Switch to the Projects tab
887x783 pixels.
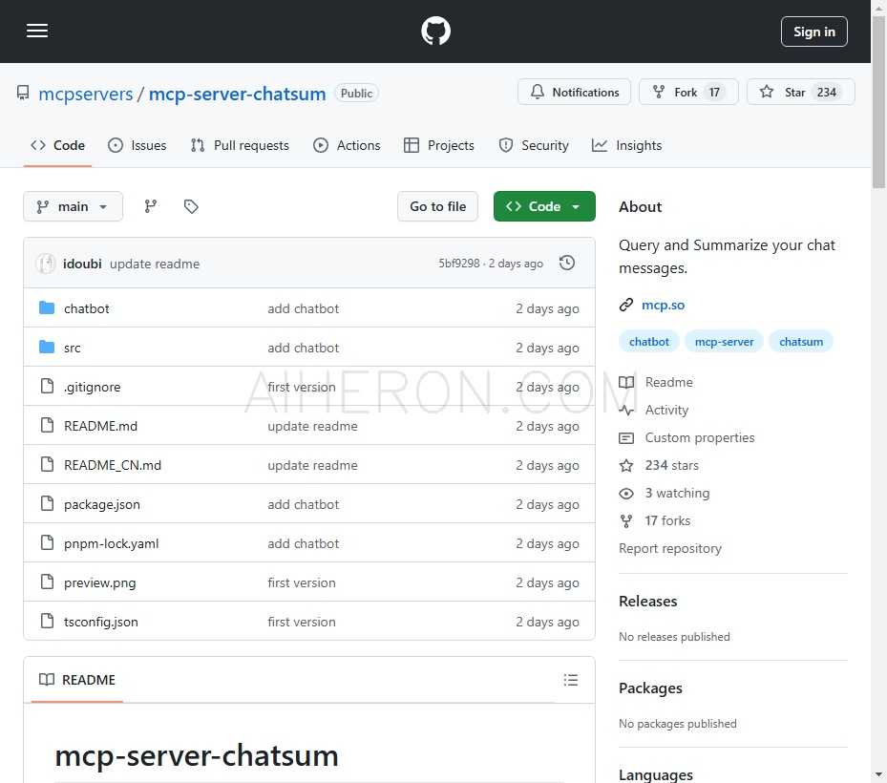coord(439,145)
